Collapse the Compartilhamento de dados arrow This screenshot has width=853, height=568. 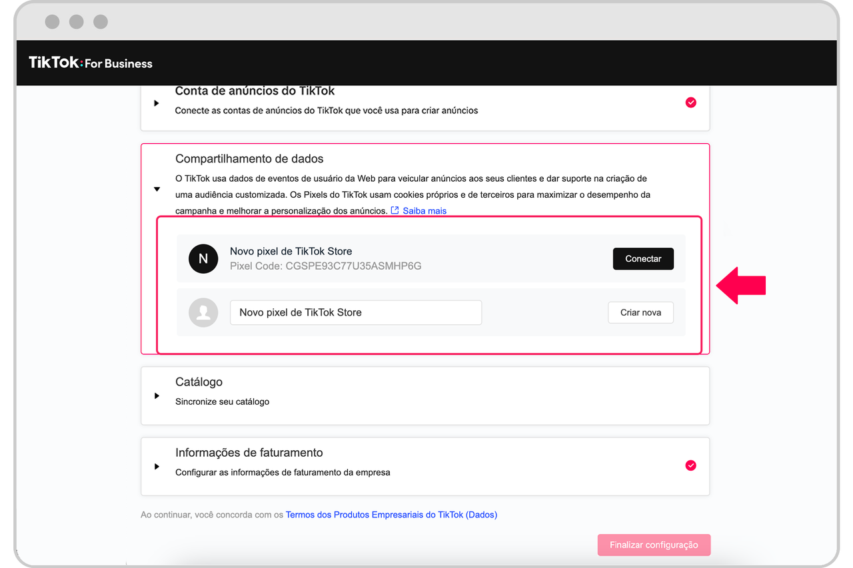click(x=157, y=189)
